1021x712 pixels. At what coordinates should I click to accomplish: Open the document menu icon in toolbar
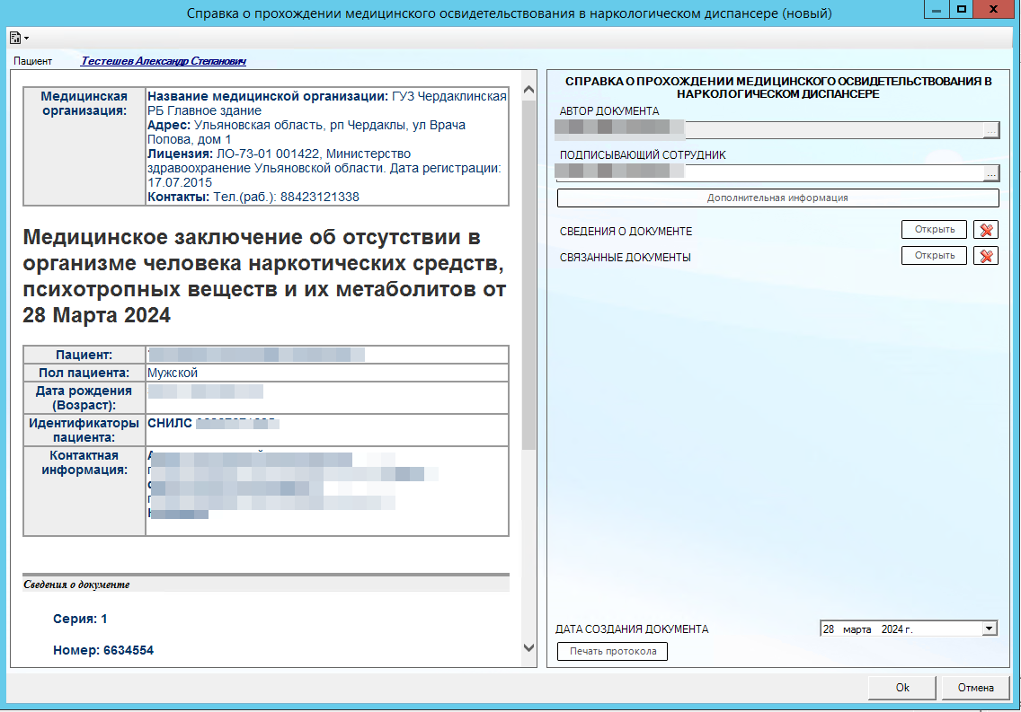[19, 38]
